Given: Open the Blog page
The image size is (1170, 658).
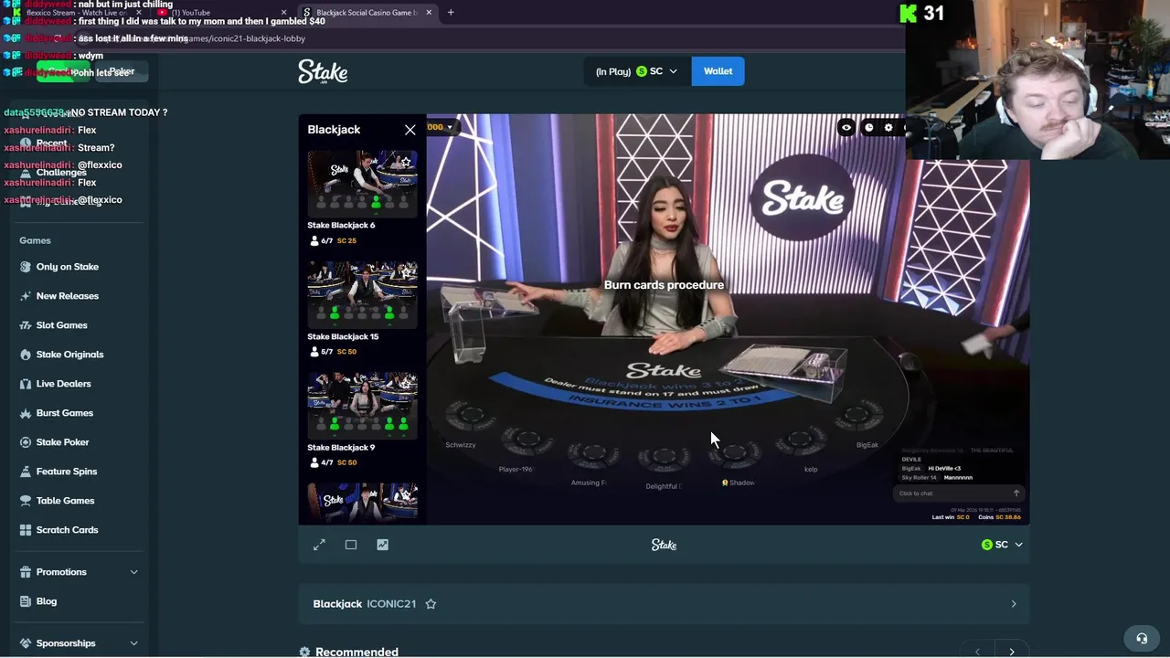Looking at the screenshot, I should tap(47, 601).
